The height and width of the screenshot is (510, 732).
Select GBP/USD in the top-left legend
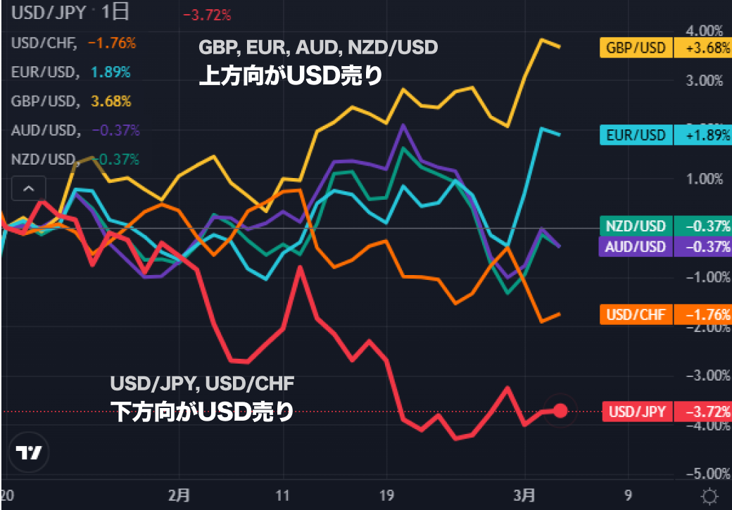(44, 101)
